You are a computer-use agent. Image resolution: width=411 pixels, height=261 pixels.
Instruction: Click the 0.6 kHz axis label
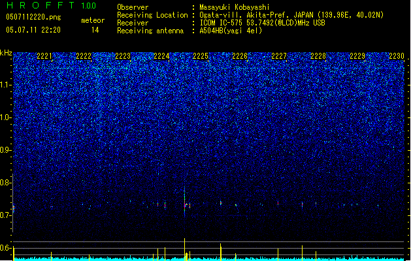(x=5, y=248)
